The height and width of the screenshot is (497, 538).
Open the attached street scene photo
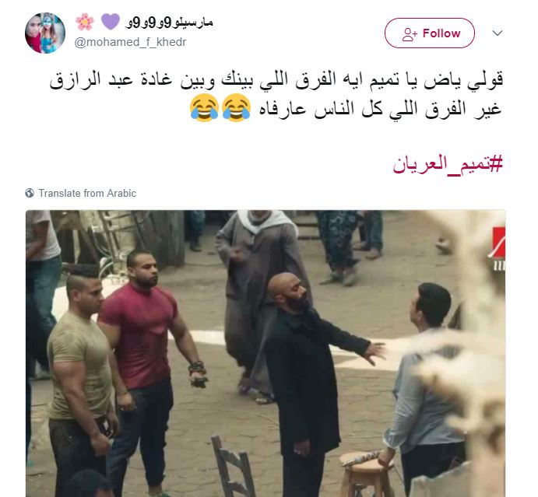[265, 353]
